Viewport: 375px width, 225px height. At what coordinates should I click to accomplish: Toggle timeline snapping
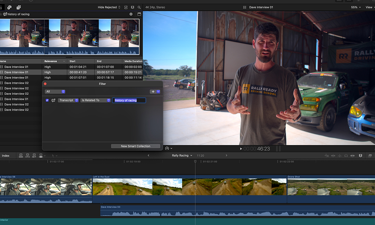point(352,156)
